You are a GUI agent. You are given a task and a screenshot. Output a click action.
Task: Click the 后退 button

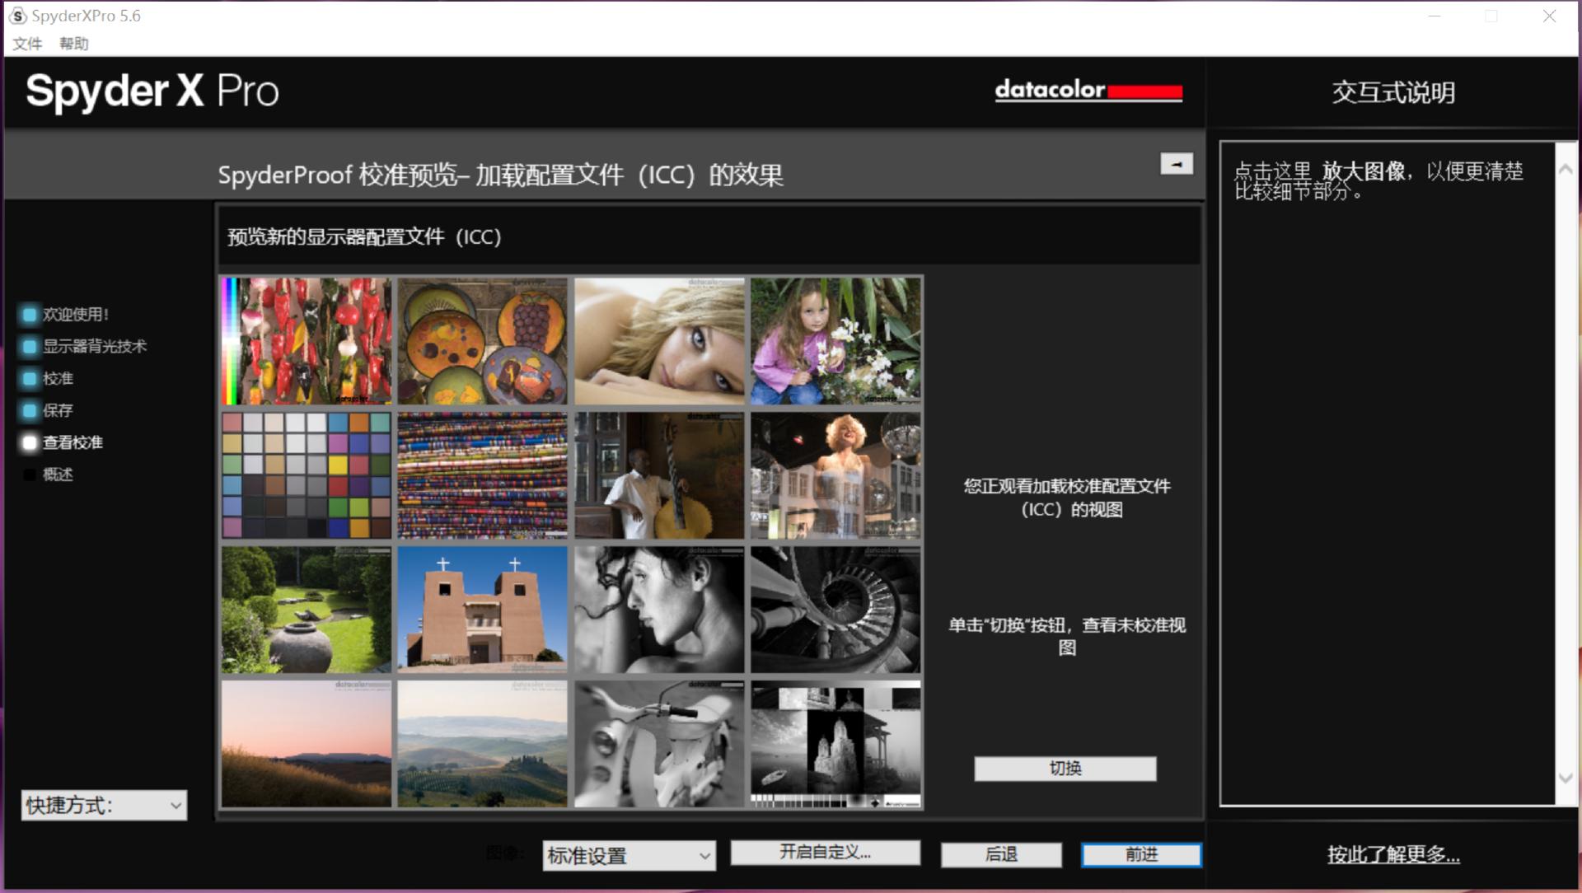1001,854
